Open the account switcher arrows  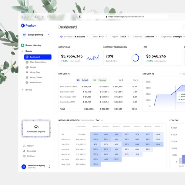tap(49, 166)
